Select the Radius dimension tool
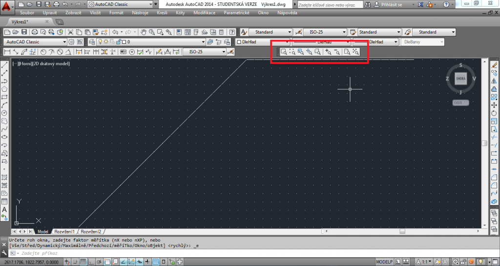This screenshot has width=500, height=266. [x=43, y=52]
